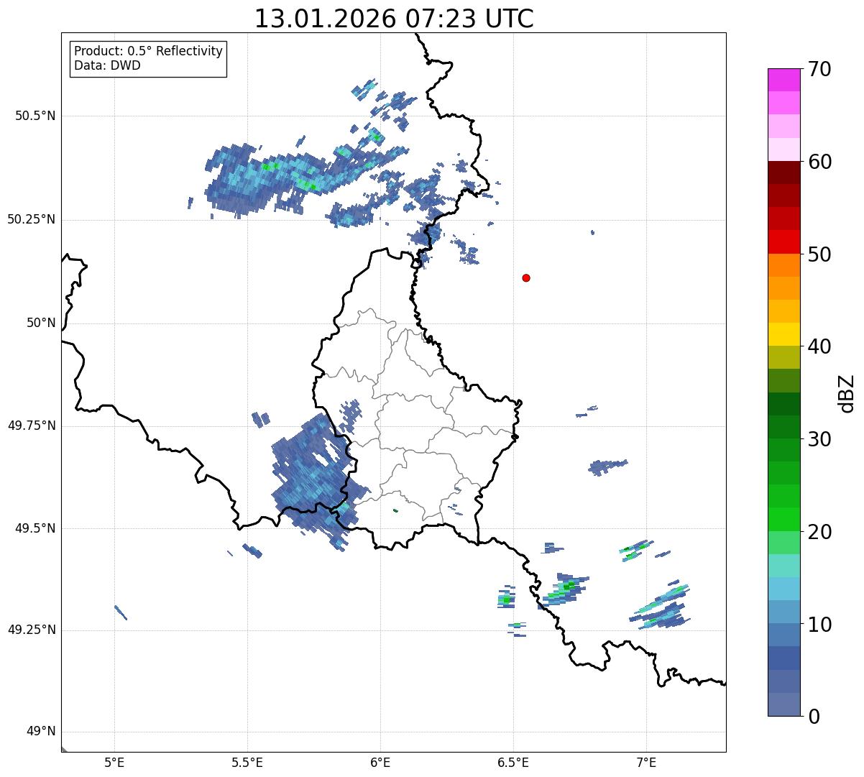Screen dimensions: 864x777
Task: Click the 'dBZ' colorbar label
Action: coord(847,393)
